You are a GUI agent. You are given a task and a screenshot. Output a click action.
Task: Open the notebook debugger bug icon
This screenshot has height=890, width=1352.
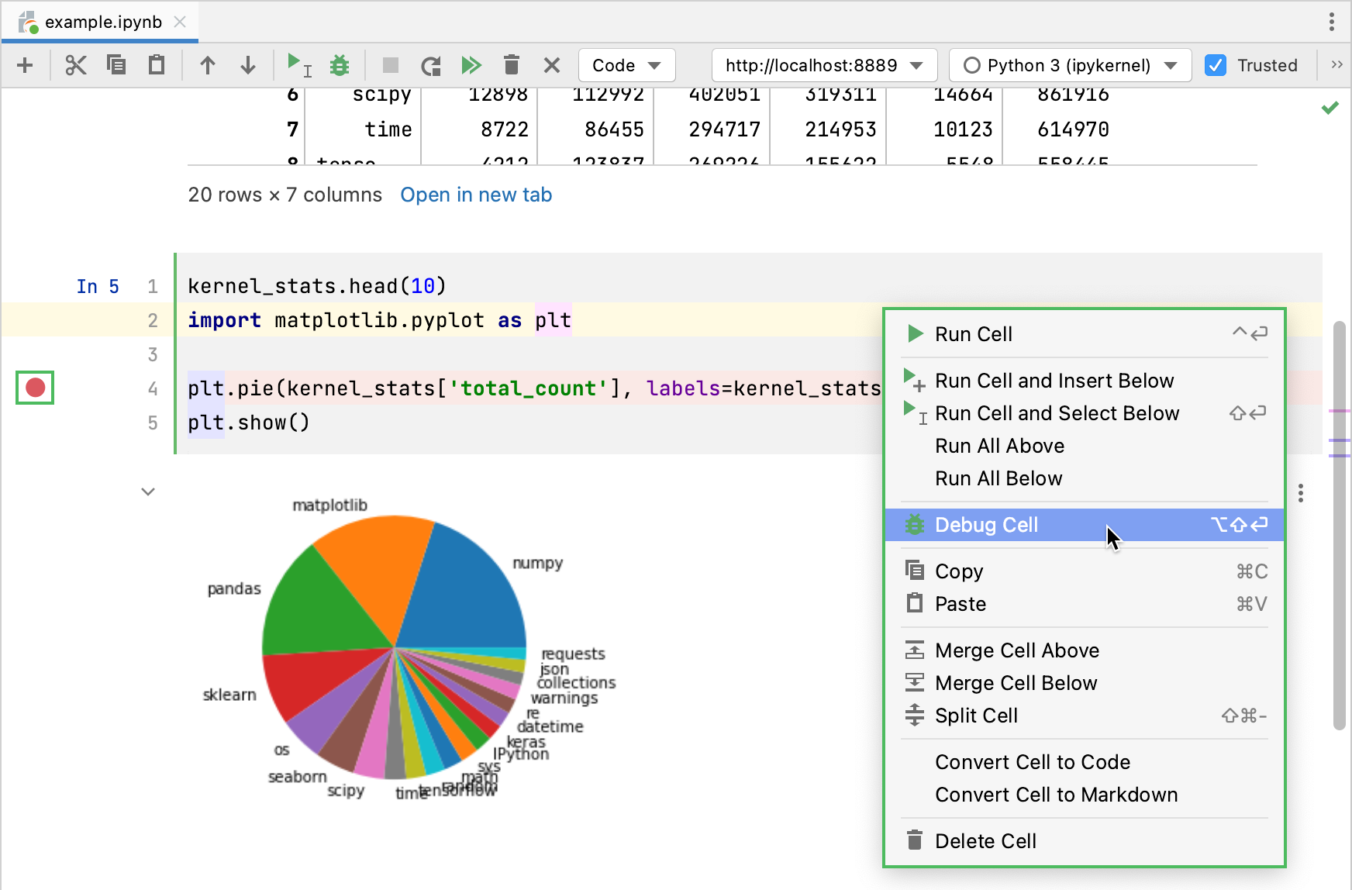pos(339,65)
